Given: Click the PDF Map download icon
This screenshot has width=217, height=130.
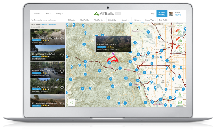Looking at the screenshot, I should [x=180, y=49].
